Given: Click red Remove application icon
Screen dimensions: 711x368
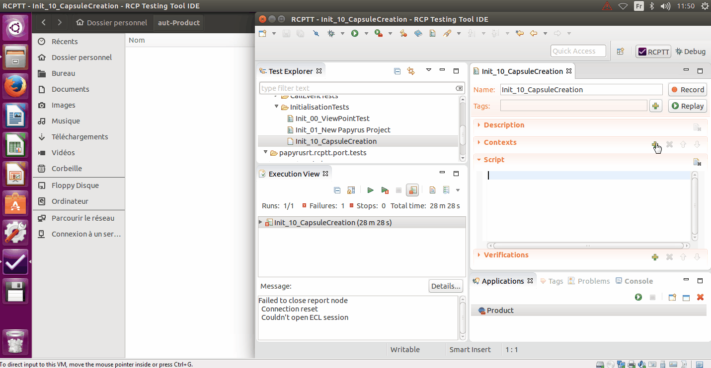Looking at the screenshot, I should (700, 297).
